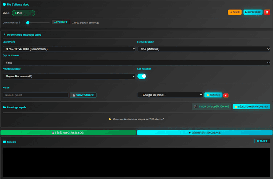The width and height of the screenshot is (273, 179).
Task: Expand the Type de contenu dropdown
Action: (x=136, y=63)
